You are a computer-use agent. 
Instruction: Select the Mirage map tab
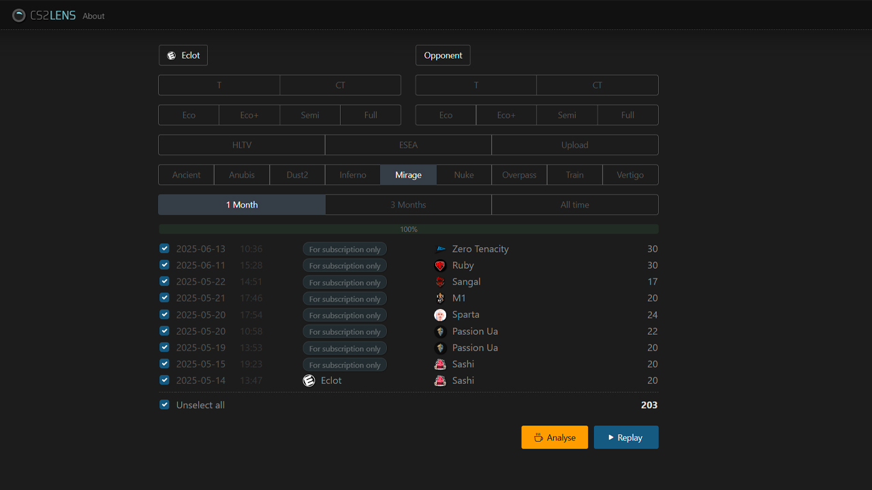click(408, 175)
